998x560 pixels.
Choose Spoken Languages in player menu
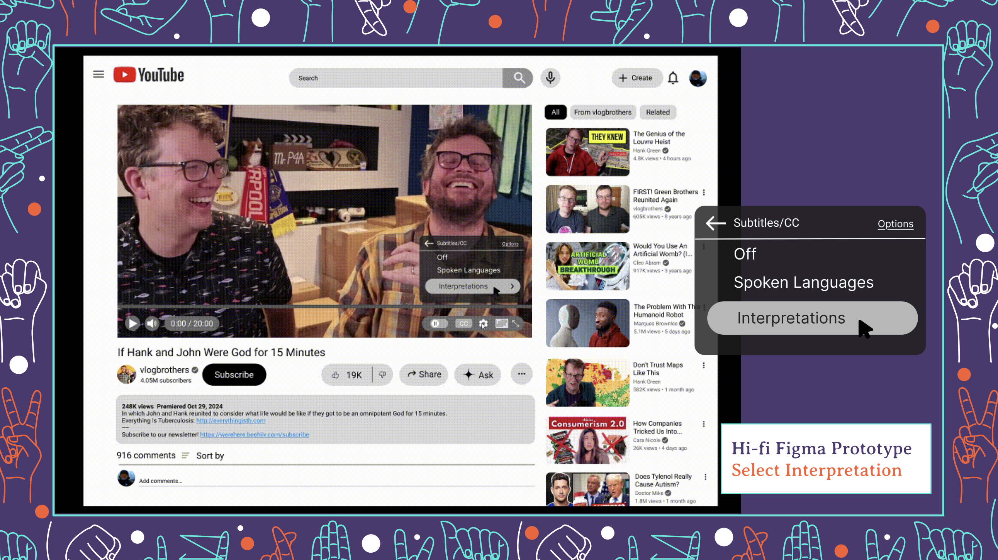click(x=468, y=270)
